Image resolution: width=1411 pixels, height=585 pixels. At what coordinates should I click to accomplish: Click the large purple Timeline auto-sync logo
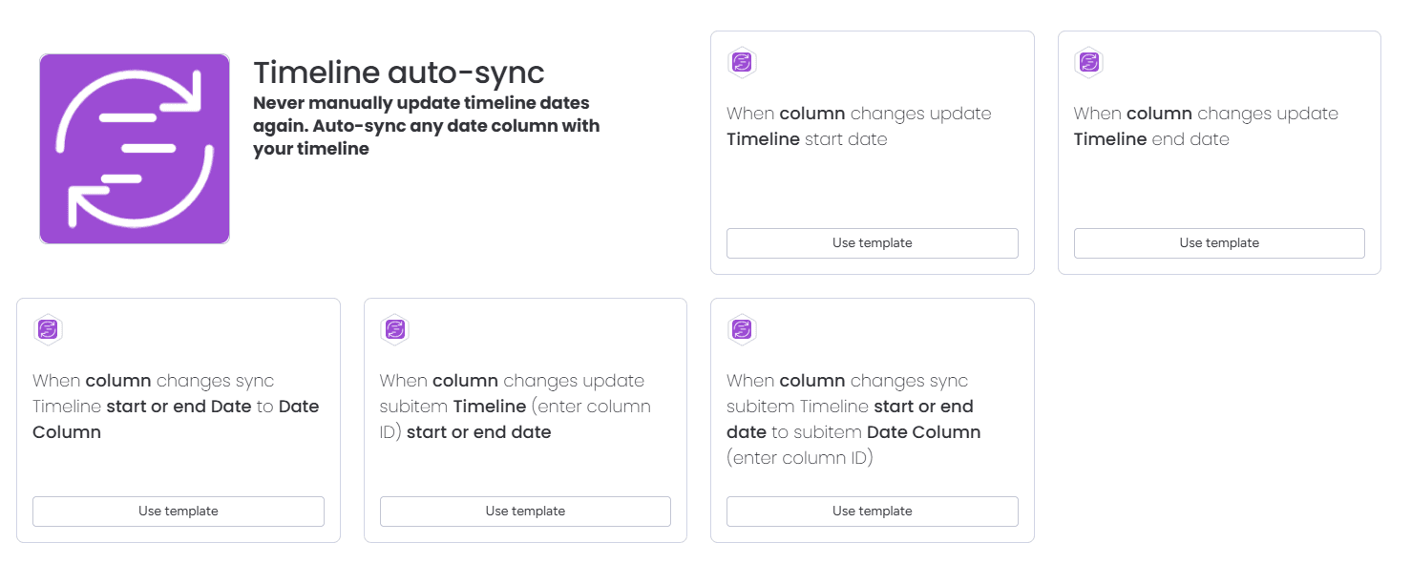(134, 148)
